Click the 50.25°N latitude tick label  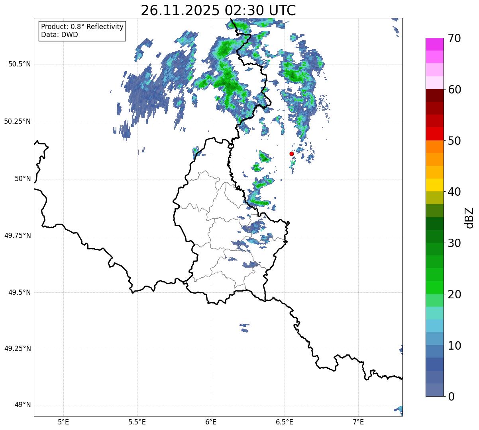[18, 121]
